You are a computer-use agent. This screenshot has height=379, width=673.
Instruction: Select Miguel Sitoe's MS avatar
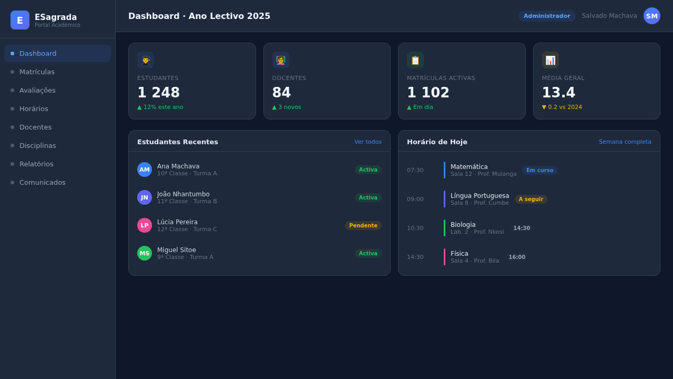(x=145, y=253)
